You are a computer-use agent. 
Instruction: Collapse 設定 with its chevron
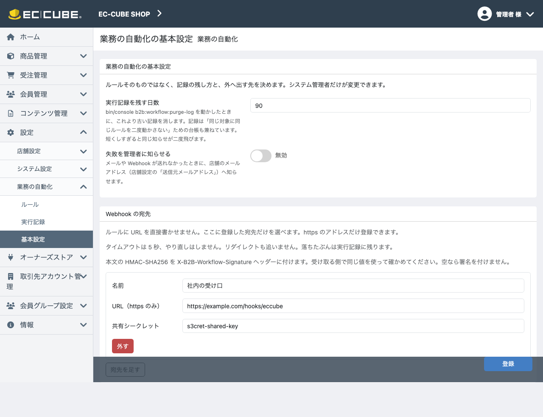pyautogui.click(x=84, y=132)
